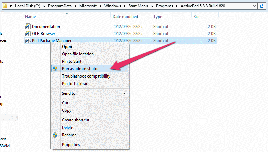Click shield icon next to Rename
The image size is (268, 152).
pos(55,135)
